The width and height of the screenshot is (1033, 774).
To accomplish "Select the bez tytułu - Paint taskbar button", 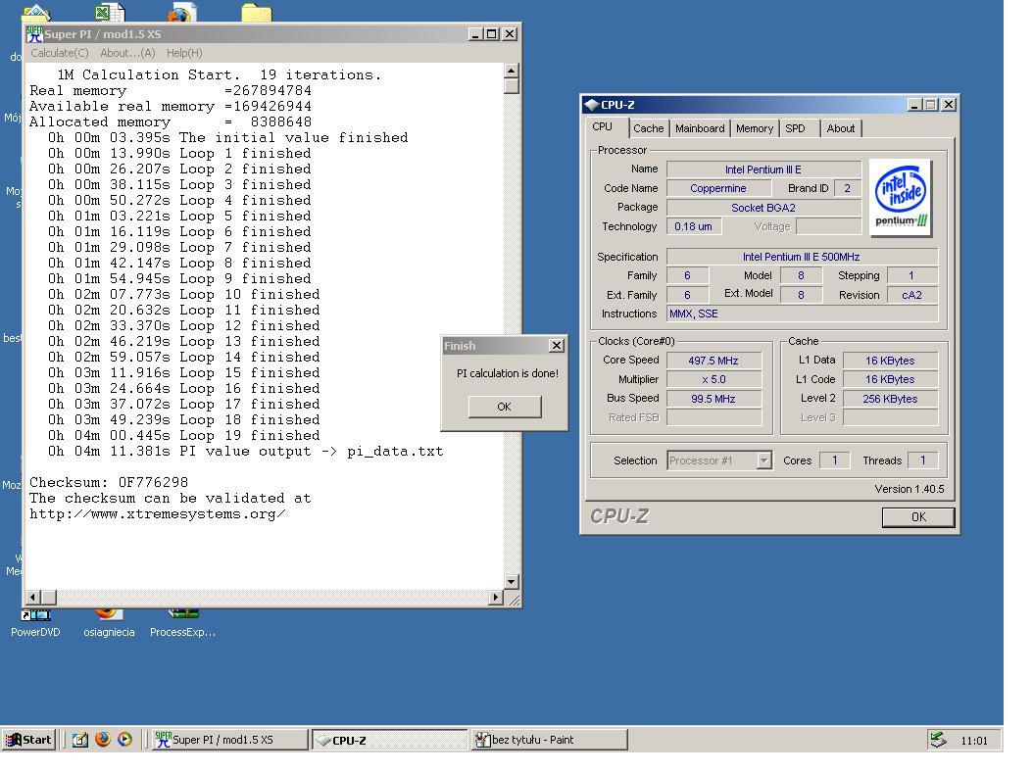I will pyautogui.click(x=549, y=740).
